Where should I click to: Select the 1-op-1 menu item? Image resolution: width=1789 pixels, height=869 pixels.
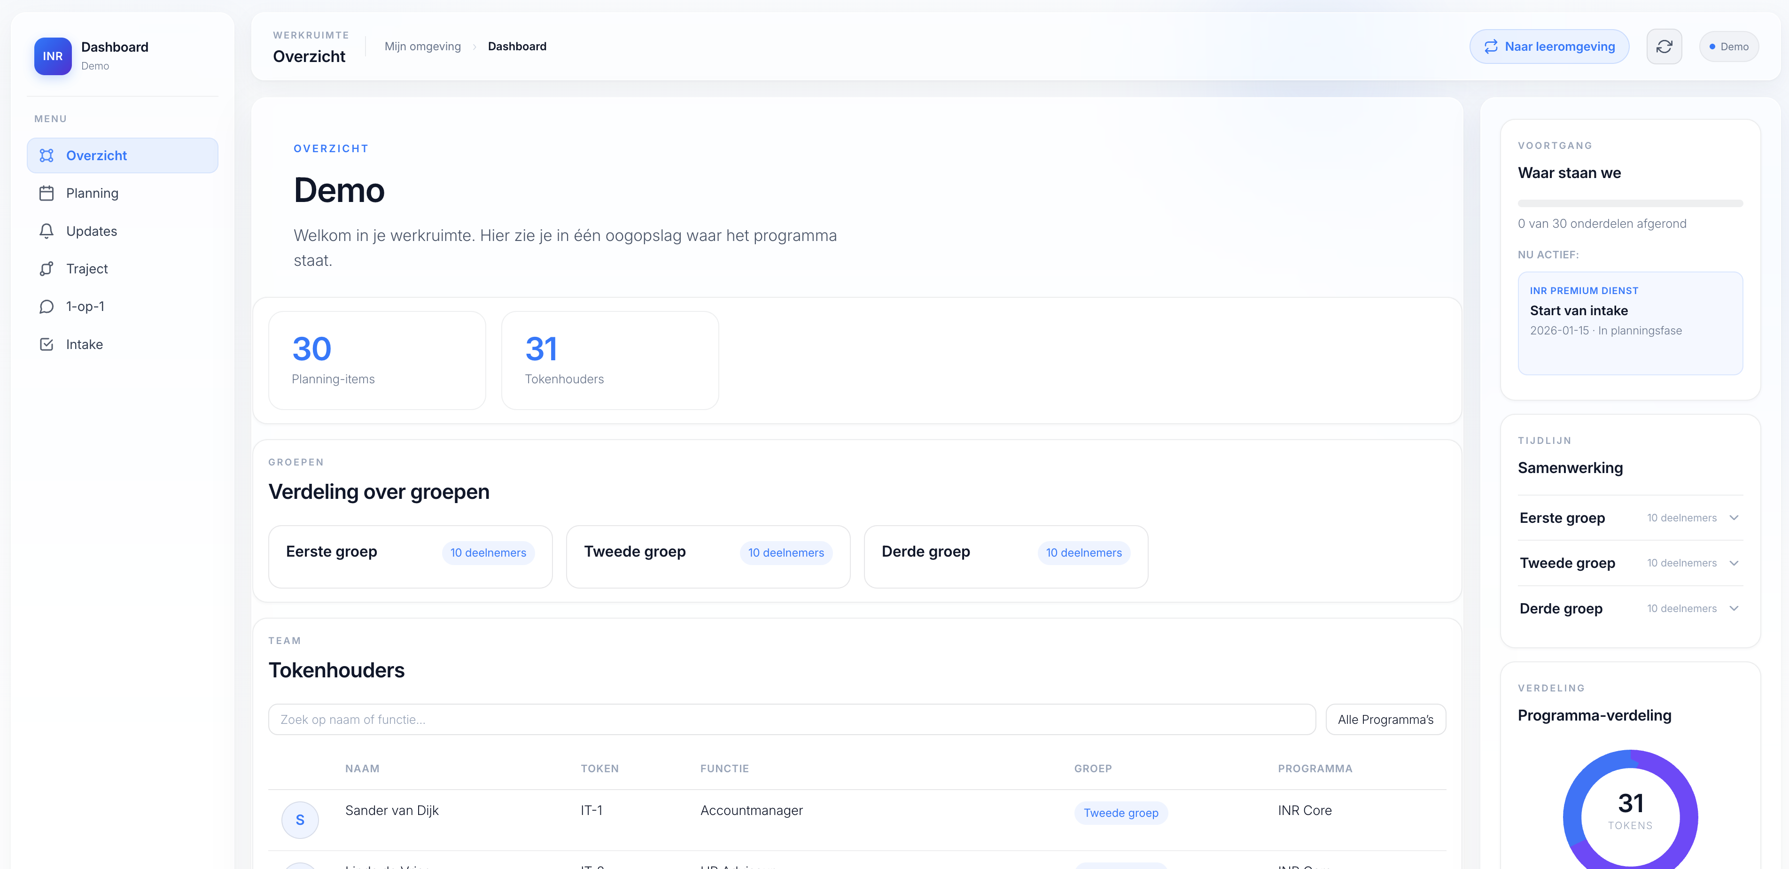(122, 306)
